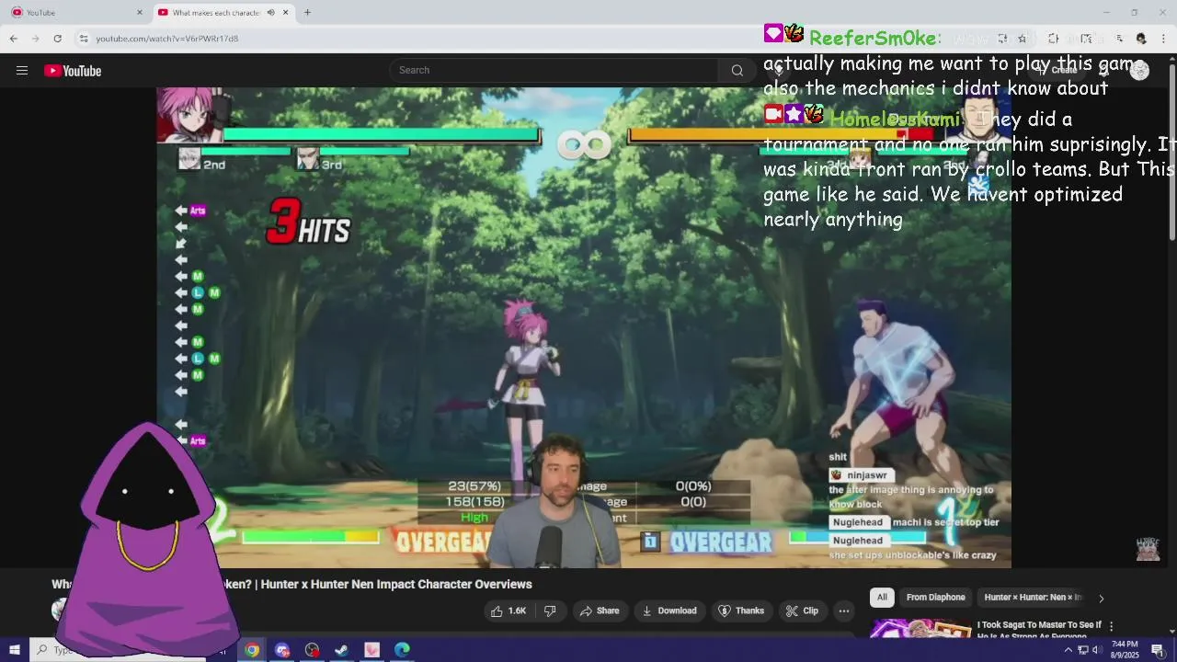Open the YouTube account avatar
The height and width of the screenshot is (662, 1177).
click(x=1139, y=71)
